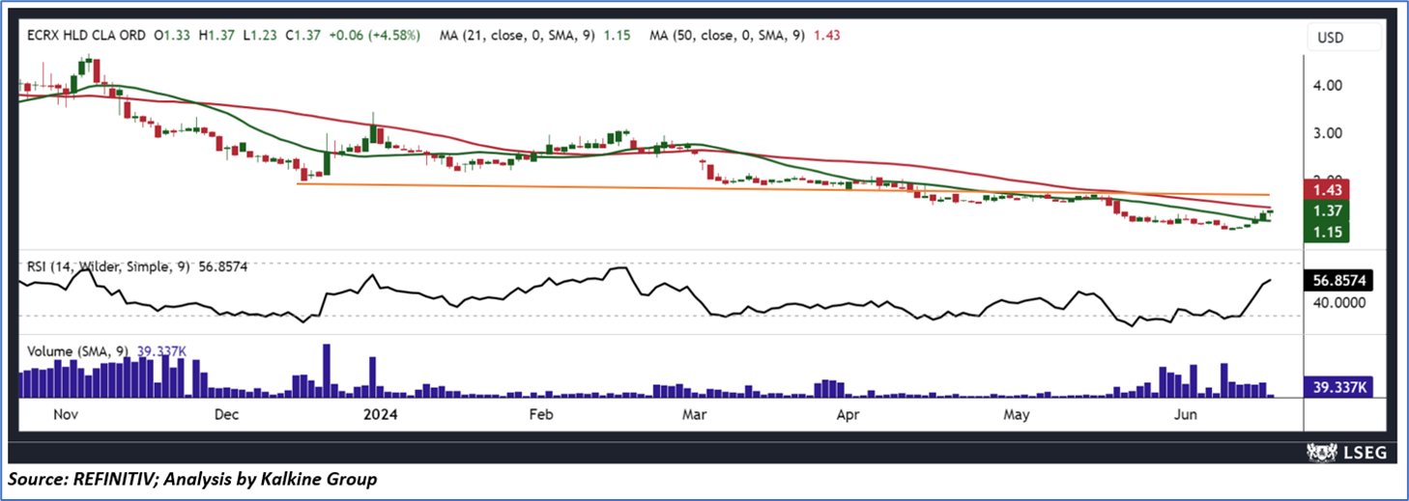Click the Mar label on time axis
Viewport: 1409px width, 501px height.
pos(694,414)
